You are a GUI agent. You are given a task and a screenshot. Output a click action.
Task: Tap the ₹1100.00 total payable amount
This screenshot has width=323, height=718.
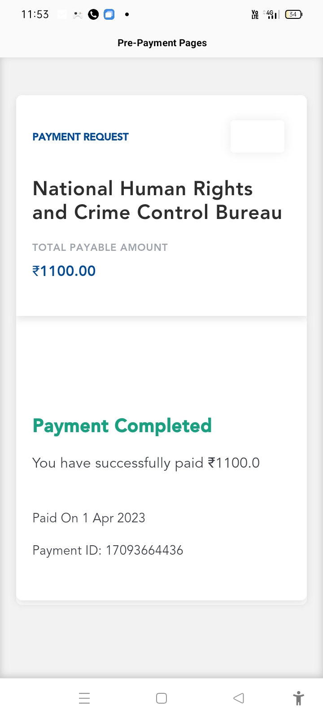point(64,271)
